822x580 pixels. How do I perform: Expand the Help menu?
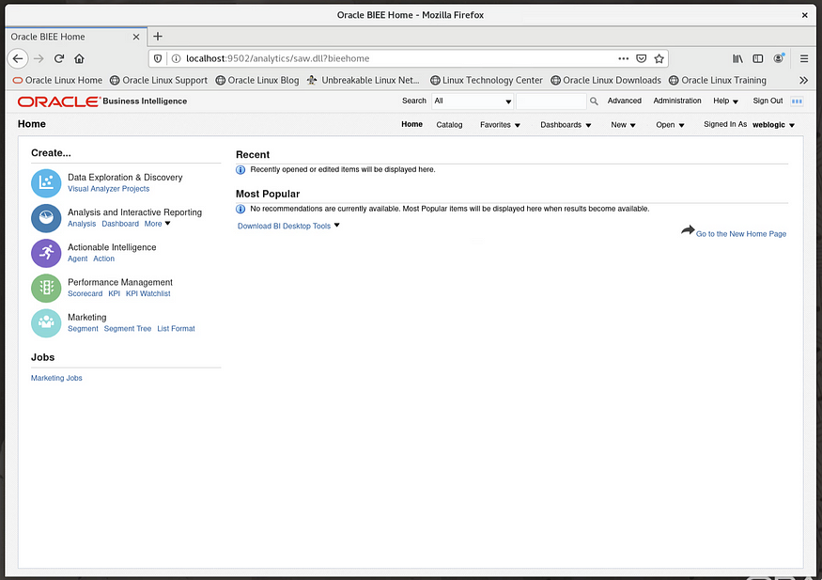click(x=725, y=102)
